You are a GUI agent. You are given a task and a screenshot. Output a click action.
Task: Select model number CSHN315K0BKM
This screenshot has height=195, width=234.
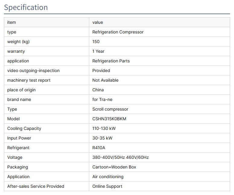109,119
